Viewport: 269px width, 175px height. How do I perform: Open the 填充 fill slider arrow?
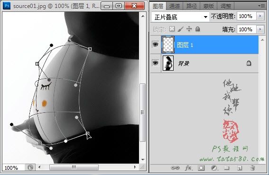260,29
